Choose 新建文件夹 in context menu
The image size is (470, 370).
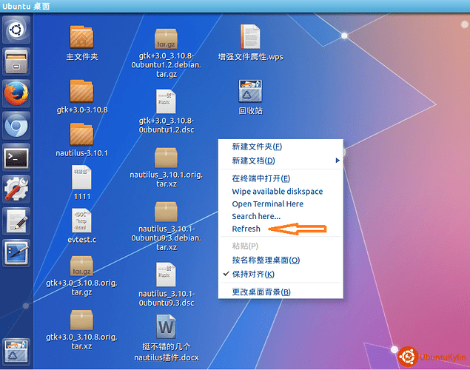coord(256,147)
